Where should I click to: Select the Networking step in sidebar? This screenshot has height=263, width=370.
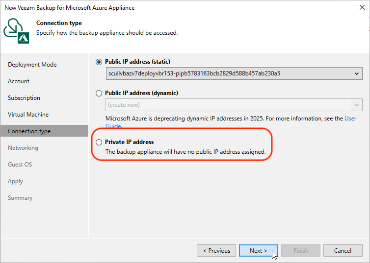point(23,148)
